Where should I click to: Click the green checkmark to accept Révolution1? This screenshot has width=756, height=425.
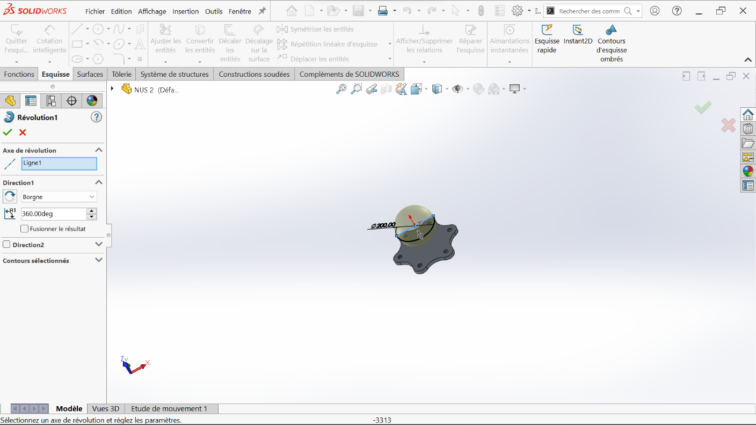click(x=8, y=133)
